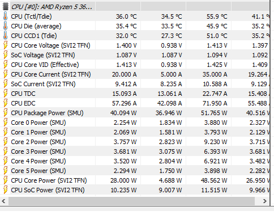
Task: Click lightning icon beside Core 3 Power
Action: pyautogui.click(x=6, y=151)
